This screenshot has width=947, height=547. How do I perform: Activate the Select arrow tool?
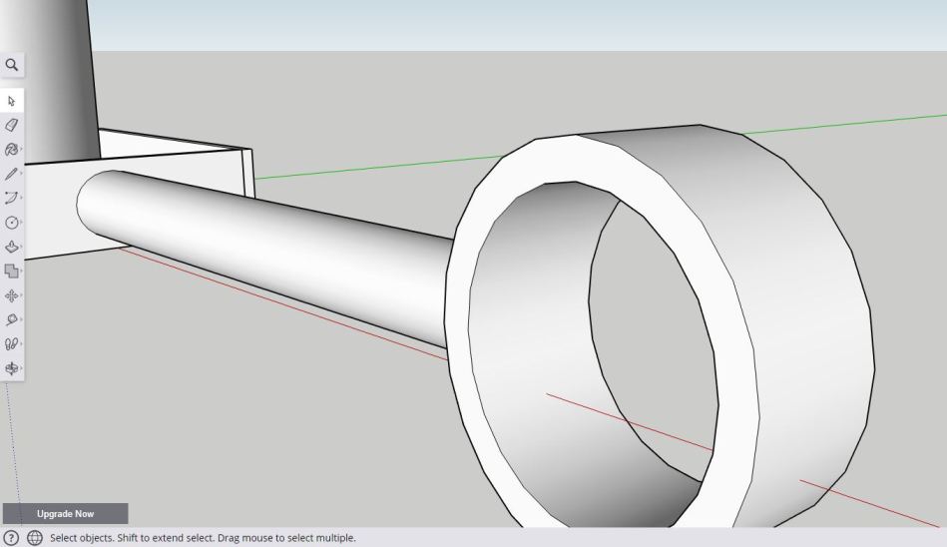pos(12,101)
